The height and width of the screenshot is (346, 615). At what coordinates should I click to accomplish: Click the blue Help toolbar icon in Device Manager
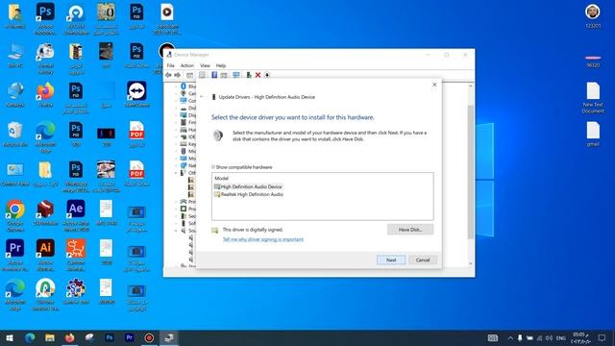214,75
